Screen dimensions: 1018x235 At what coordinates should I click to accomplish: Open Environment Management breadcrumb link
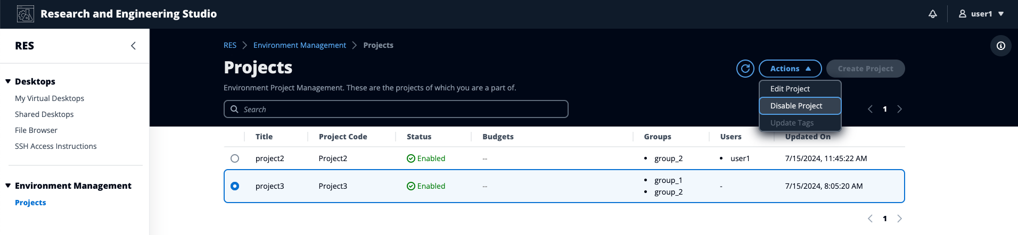point(300,45)
